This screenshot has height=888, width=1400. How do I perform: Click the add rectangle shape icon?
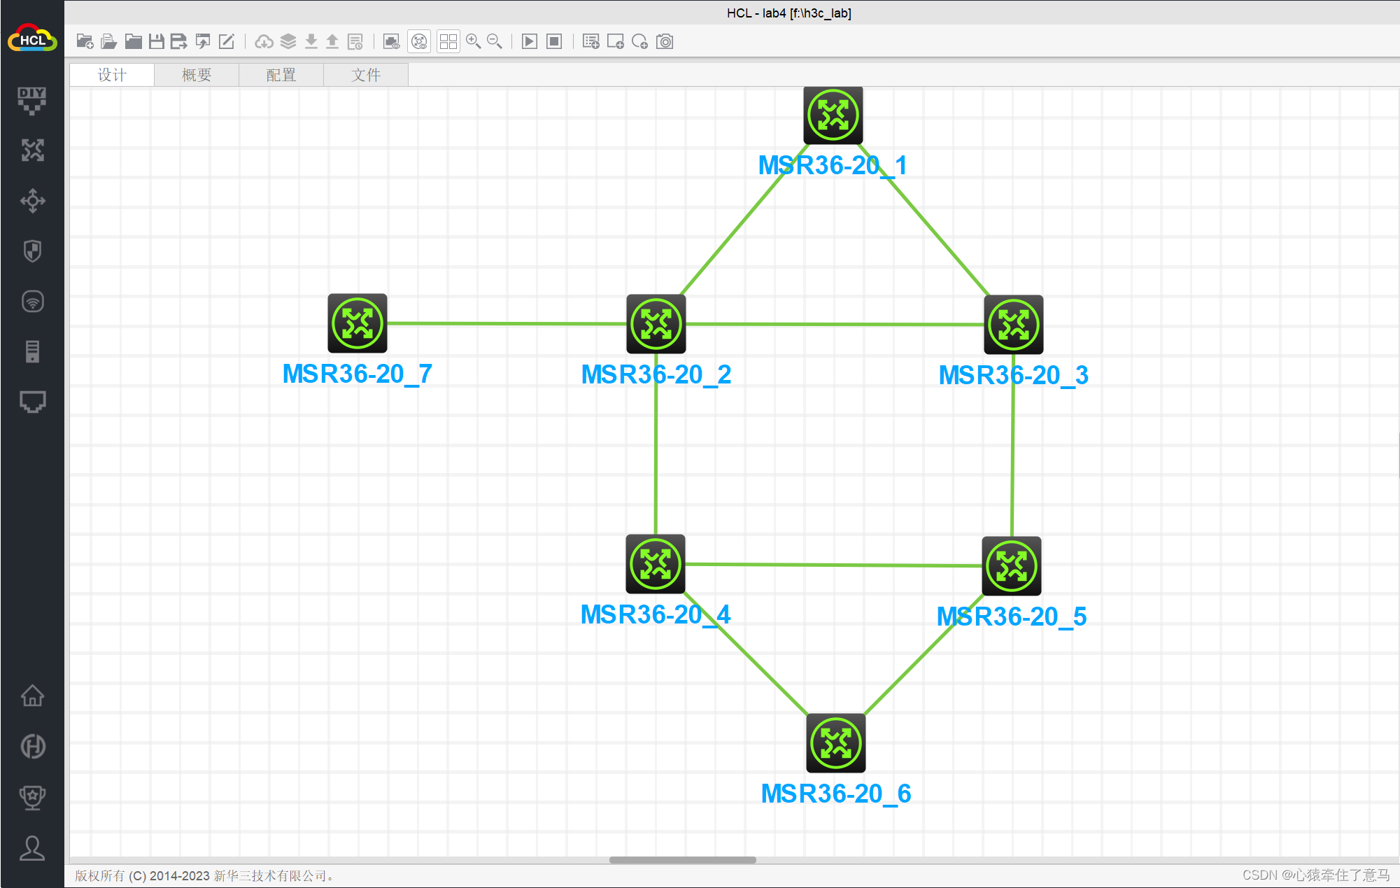pyautogui.click(x=616, y=41)
